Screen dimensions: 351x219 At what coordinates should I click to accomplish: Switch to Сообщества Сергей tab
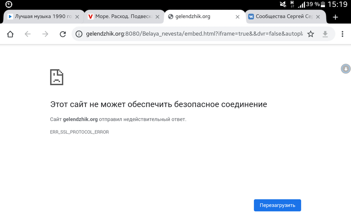281,16
